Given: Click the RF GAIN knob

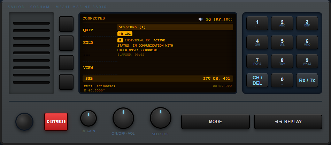Looking at the screenshot, I should (88, 118).
